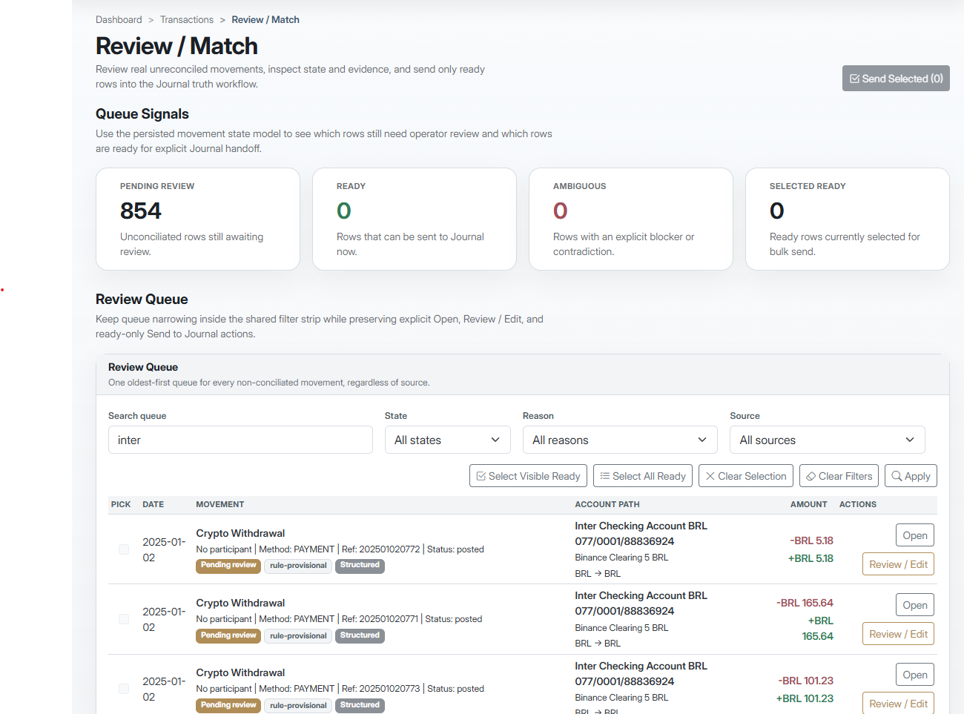The width and height of the screenshot is (964, 714).
Task: Click Review / Edit on the second row
Action: [x=898, y=633]
